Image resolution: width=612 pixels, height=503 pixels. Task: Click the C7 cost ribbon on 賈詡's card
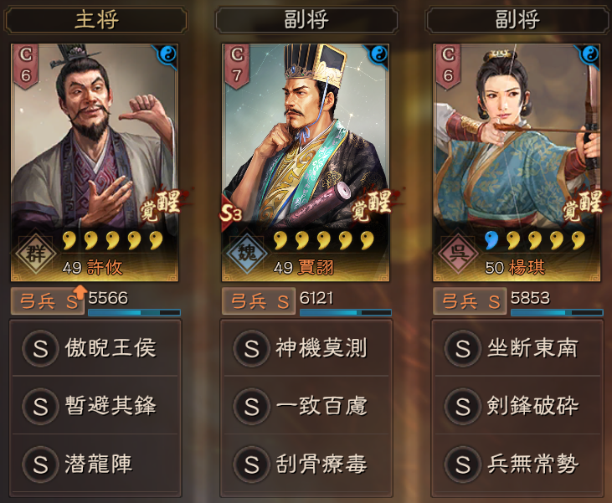tap(237, 65)
